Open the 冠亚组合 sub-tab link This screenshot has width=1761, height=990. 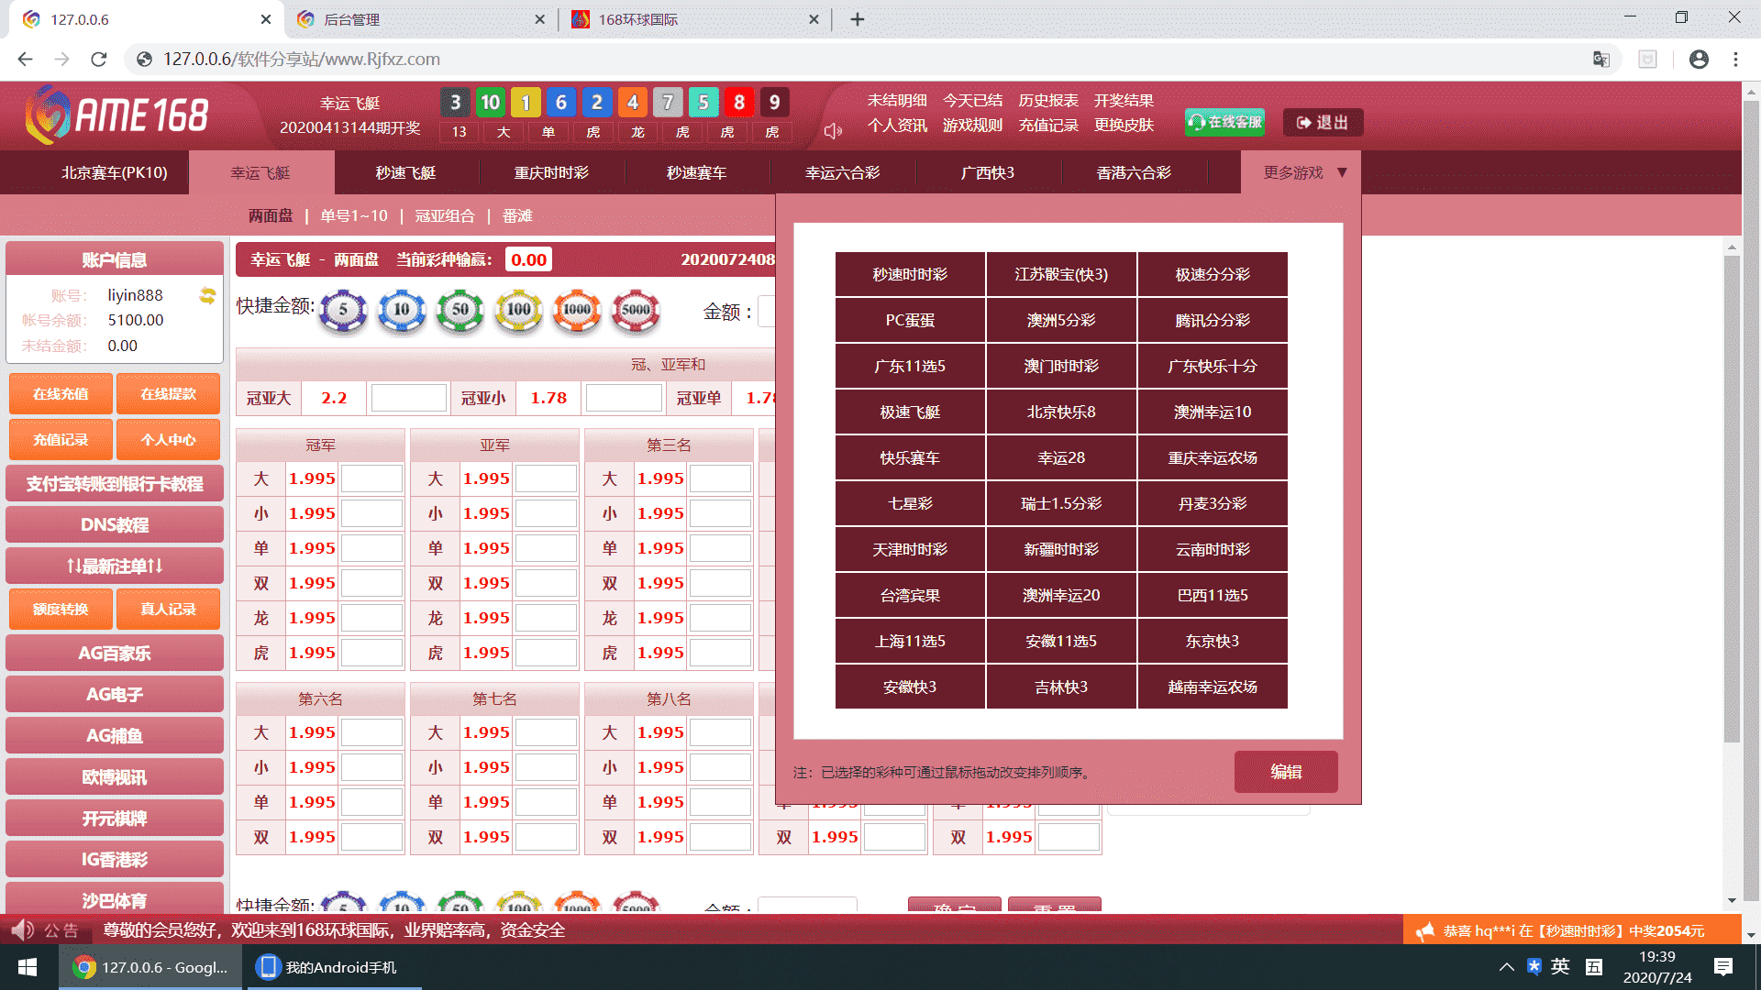[x=445, y=215]
